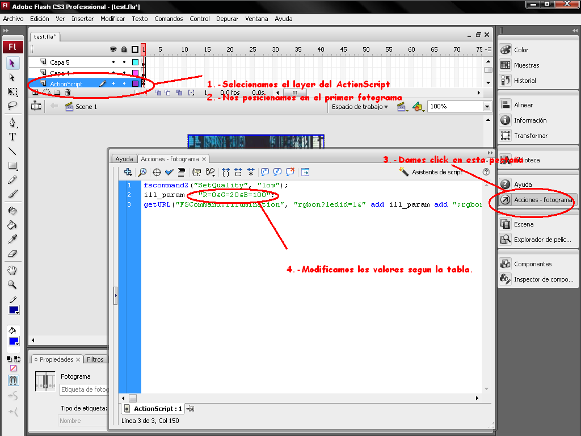Click the Show/Hide Toolbox icon
Viewport: 581px width, 436px height.
point(305,172)
